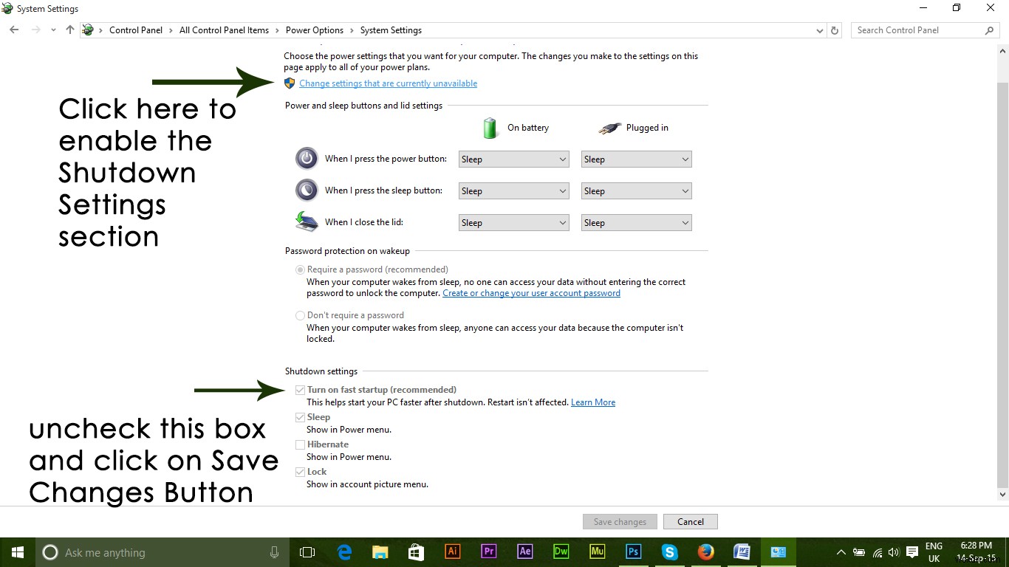Image resolution: width=1009 pixels, height=567 pixels.
Task: Open Create or change user account password link
Action: pos(531,293)
